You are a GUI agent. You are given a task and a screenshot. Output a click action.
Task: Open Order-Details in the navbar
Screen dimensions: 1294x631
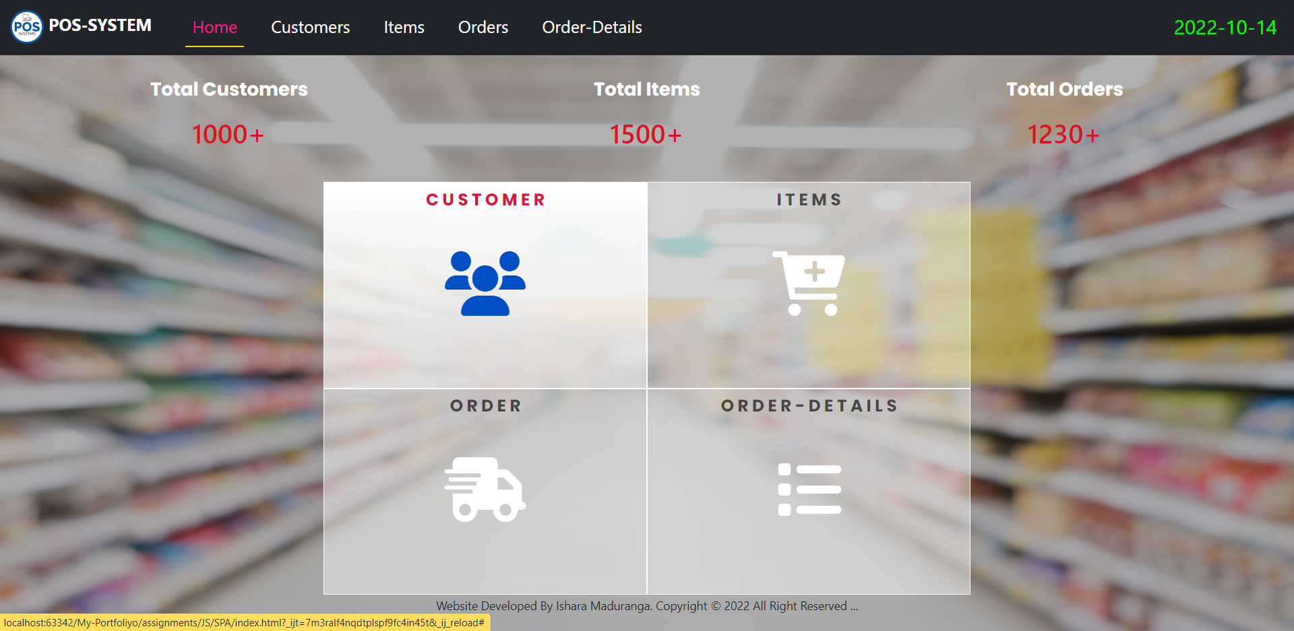coord(592,28)
